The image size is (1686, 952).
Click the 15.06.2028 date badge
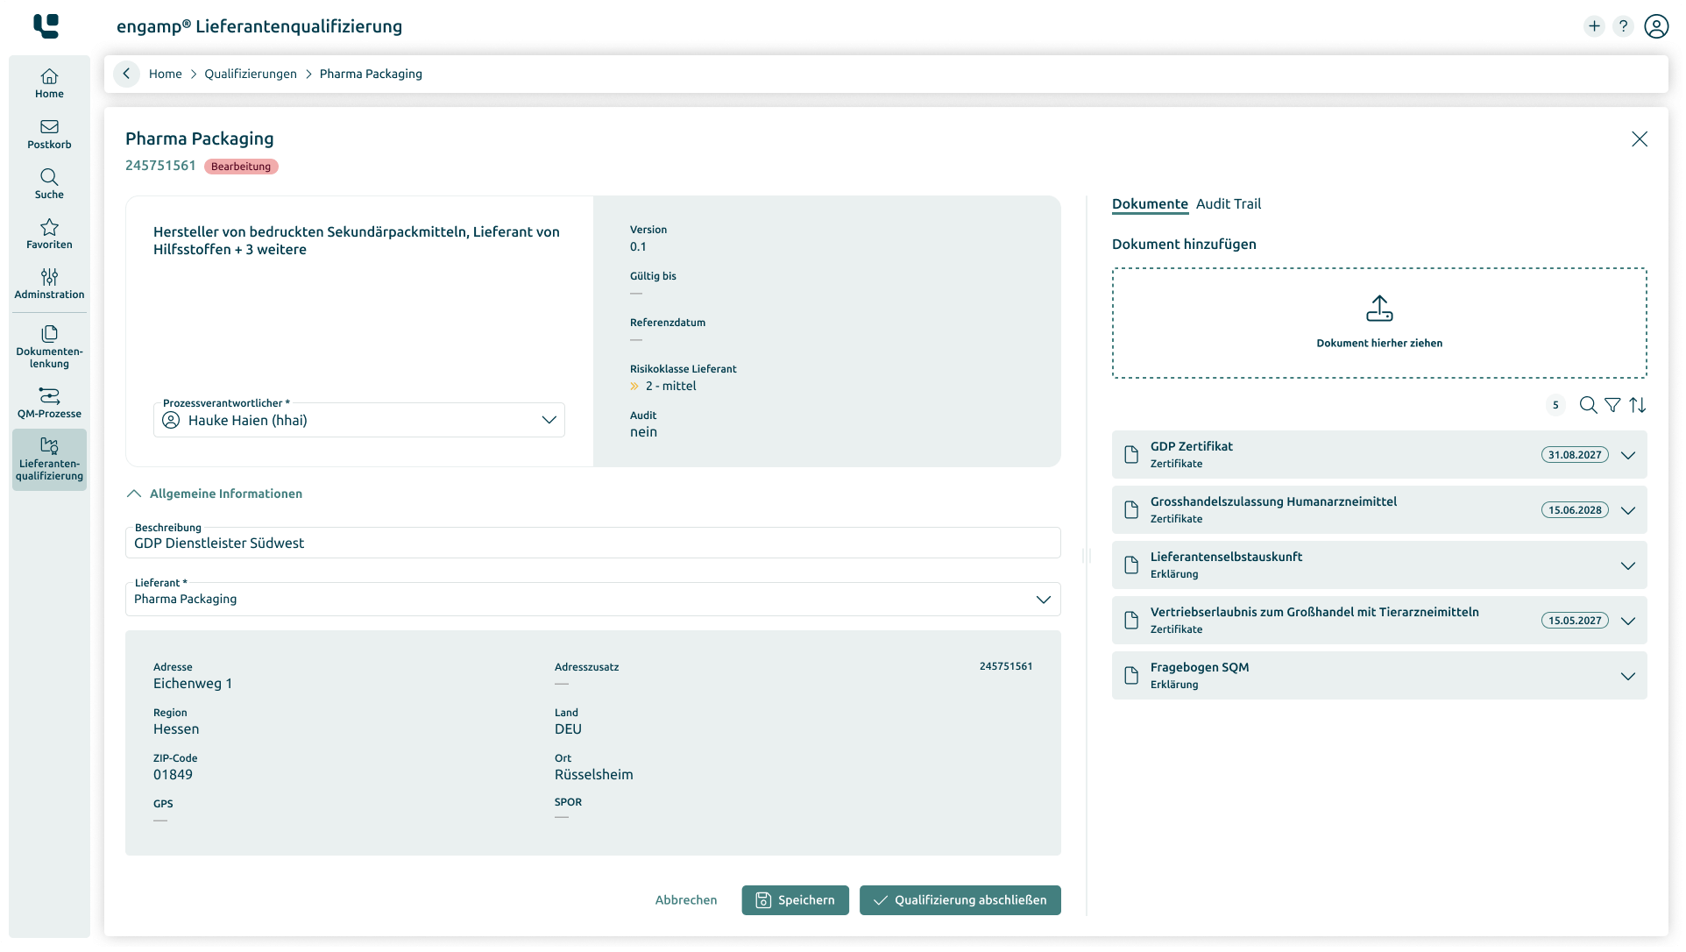[1576, 511]
